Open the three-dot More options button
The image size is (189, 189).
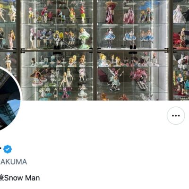pos(176,116)
